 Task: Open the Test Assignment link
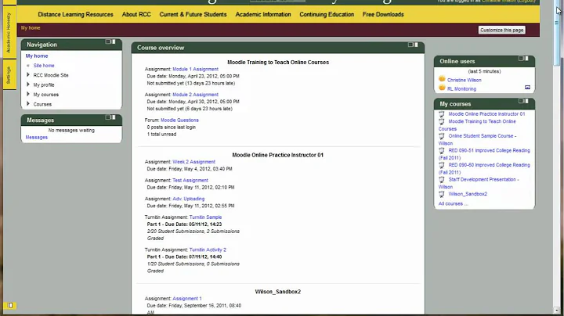point(190,181)
